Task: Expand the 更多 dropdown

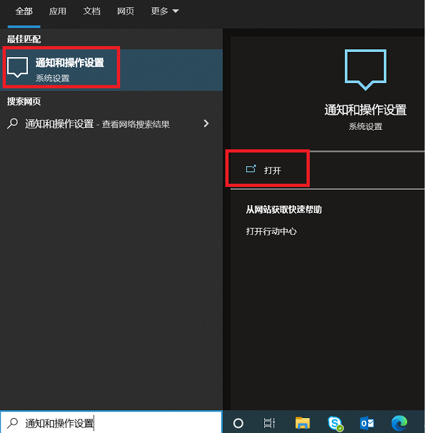Action: tap(165, 11)
